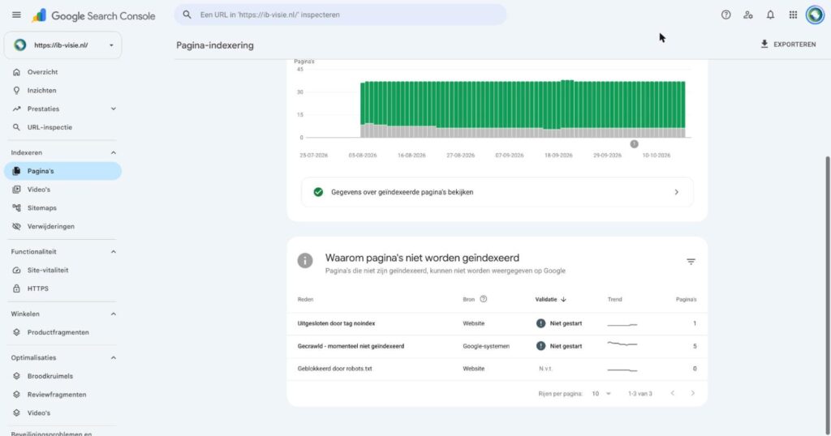Open URL-inspectie in sidebar
The width and height of the screenshot is (831, 436).
tap(50, 127)
